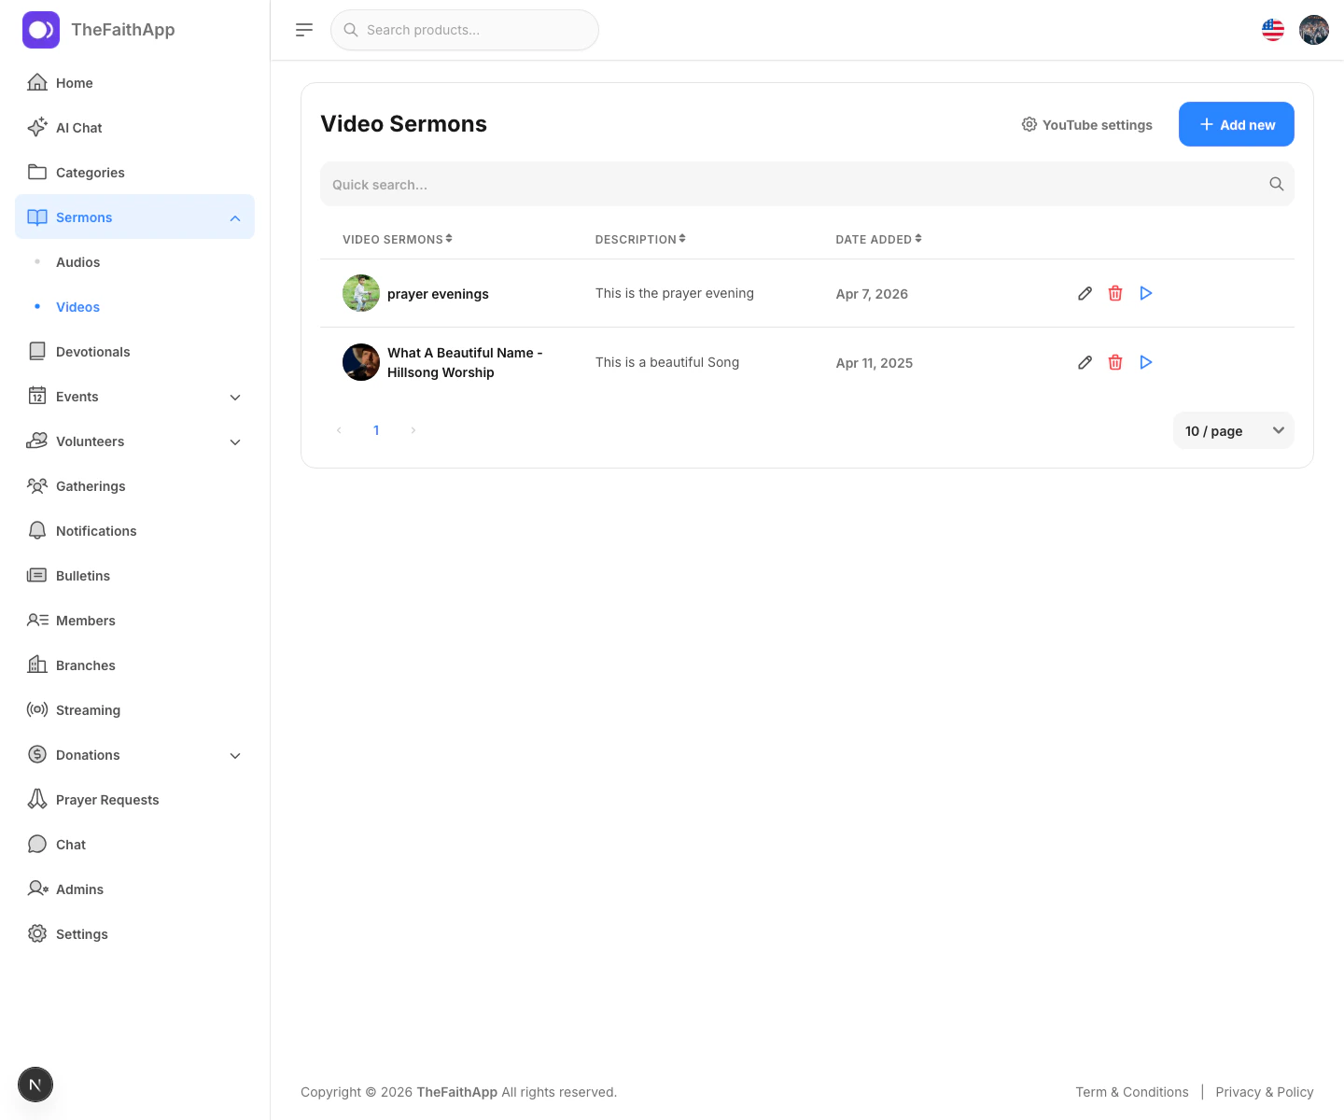1344x1120 pixels.
Task: Open Members in the sidebar
Action: [134, 621]
